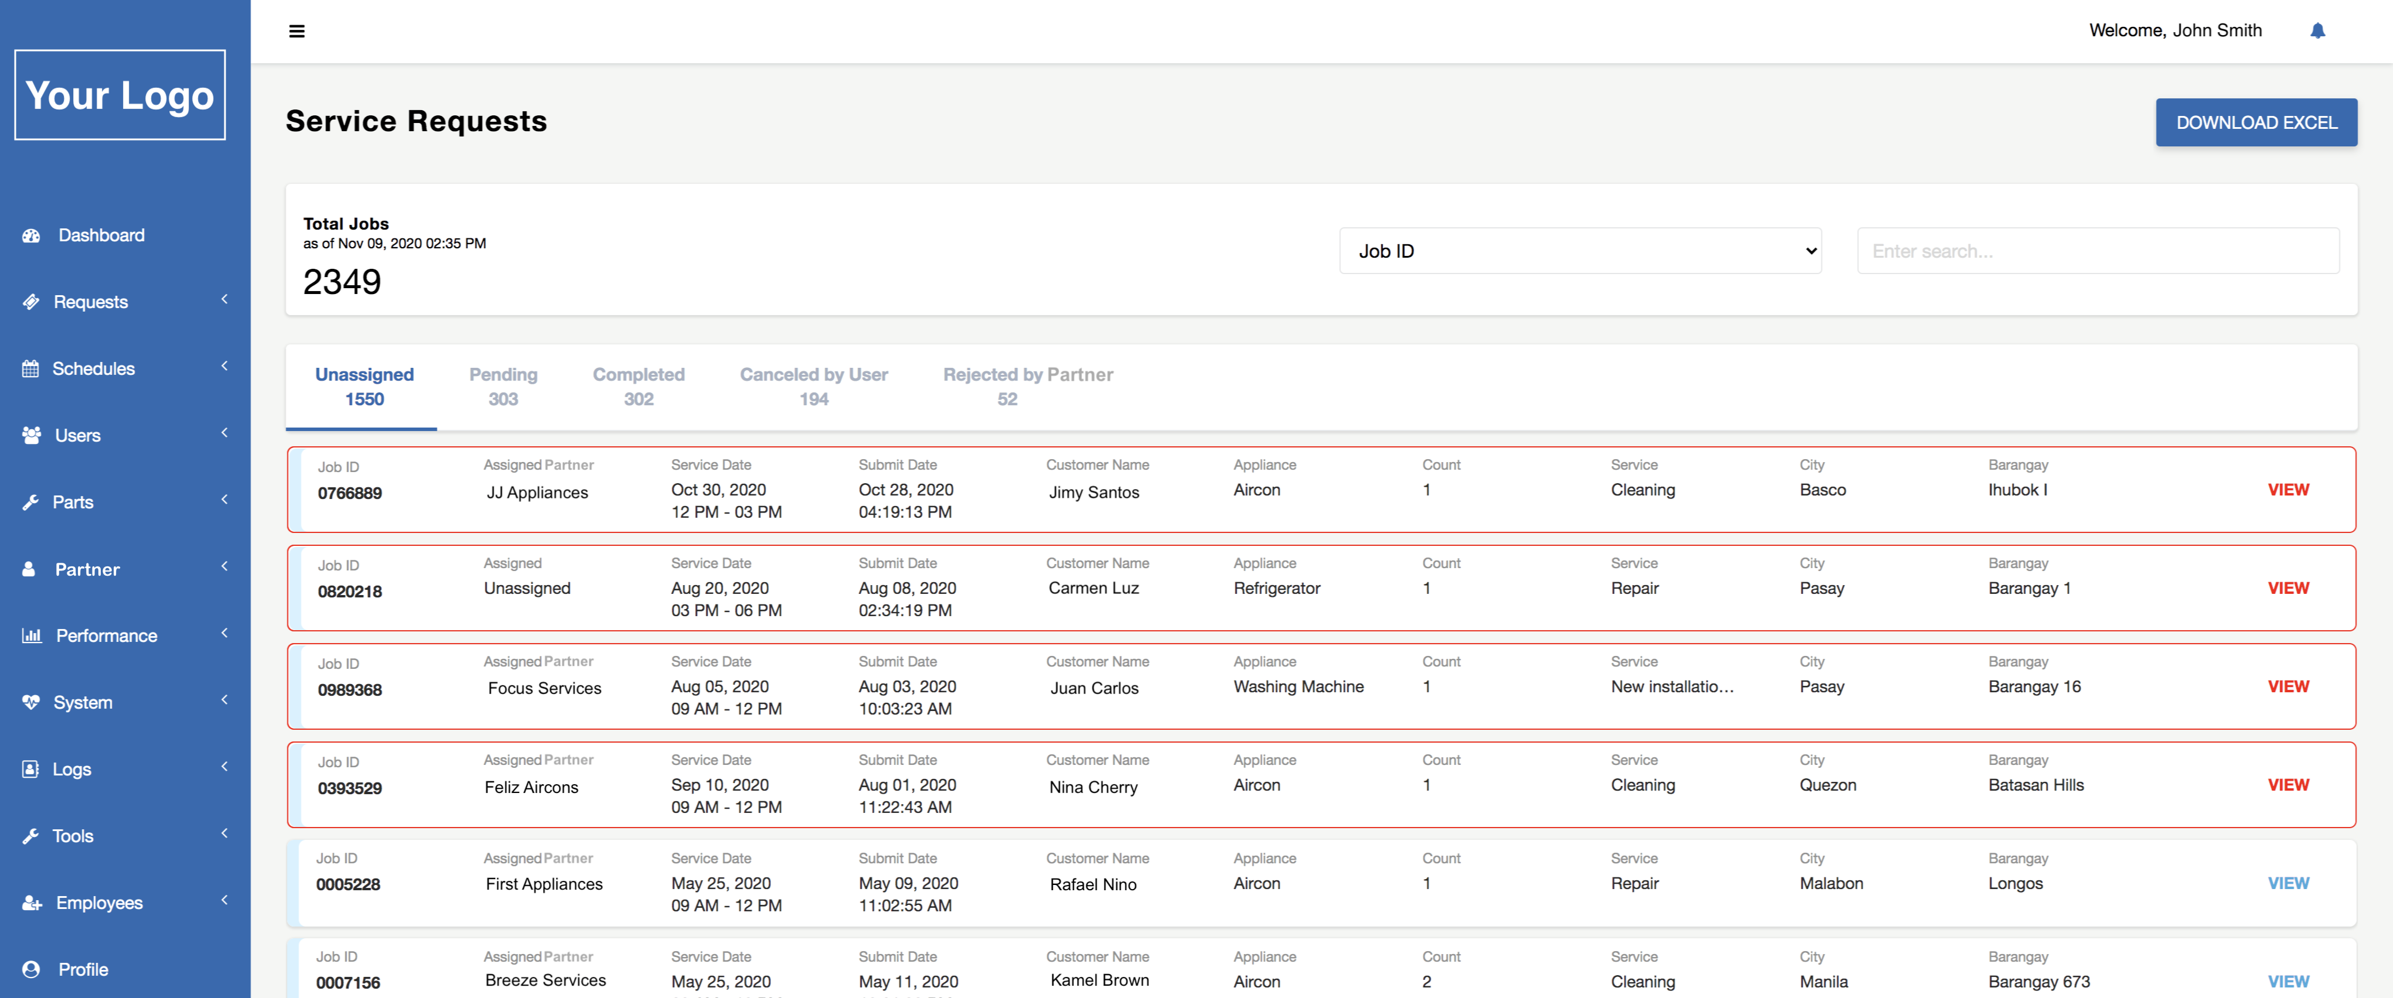The height and width of the screenshot is (998, 2393).
Task: Expand the Tools sidebar submenu chevron
Action: [x=224, y=833]
